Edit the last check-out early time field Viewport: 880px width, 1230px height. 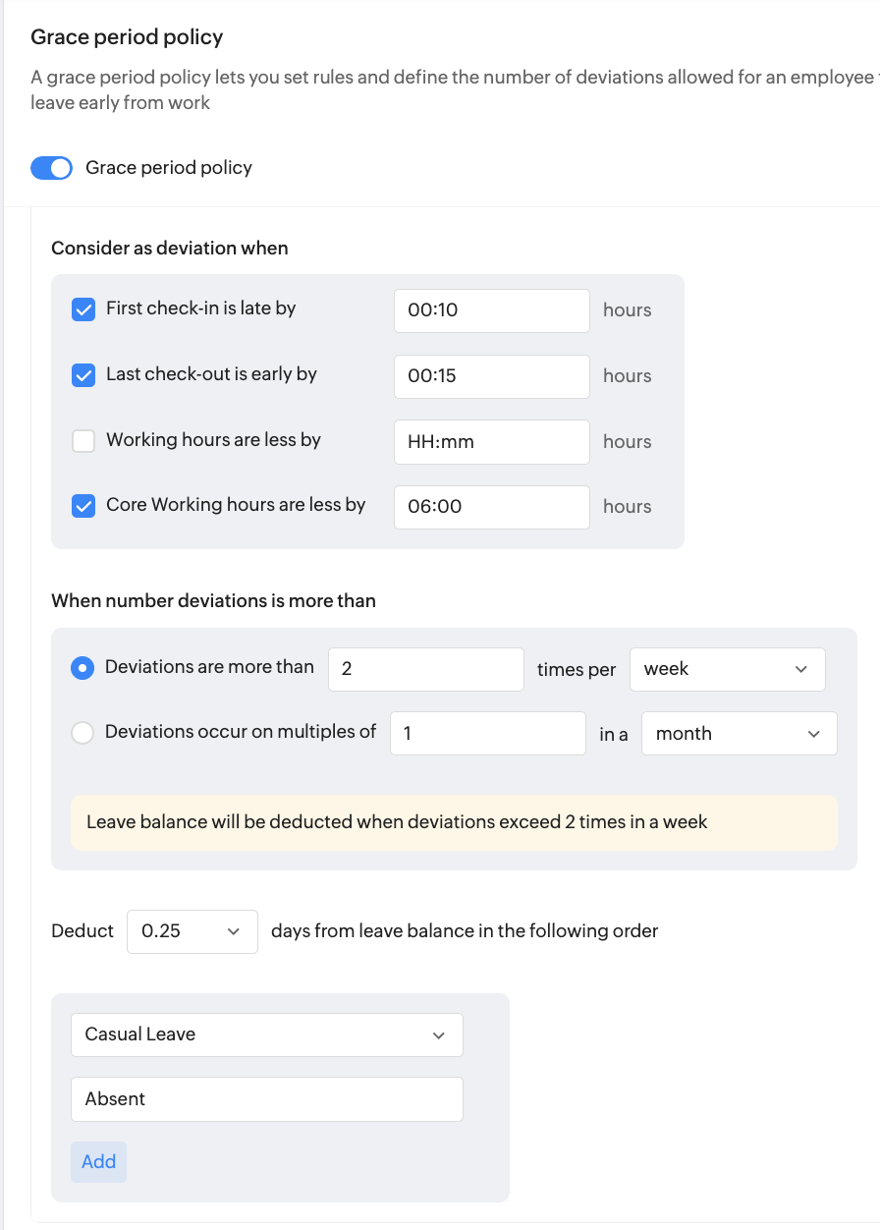coord(491,376)
